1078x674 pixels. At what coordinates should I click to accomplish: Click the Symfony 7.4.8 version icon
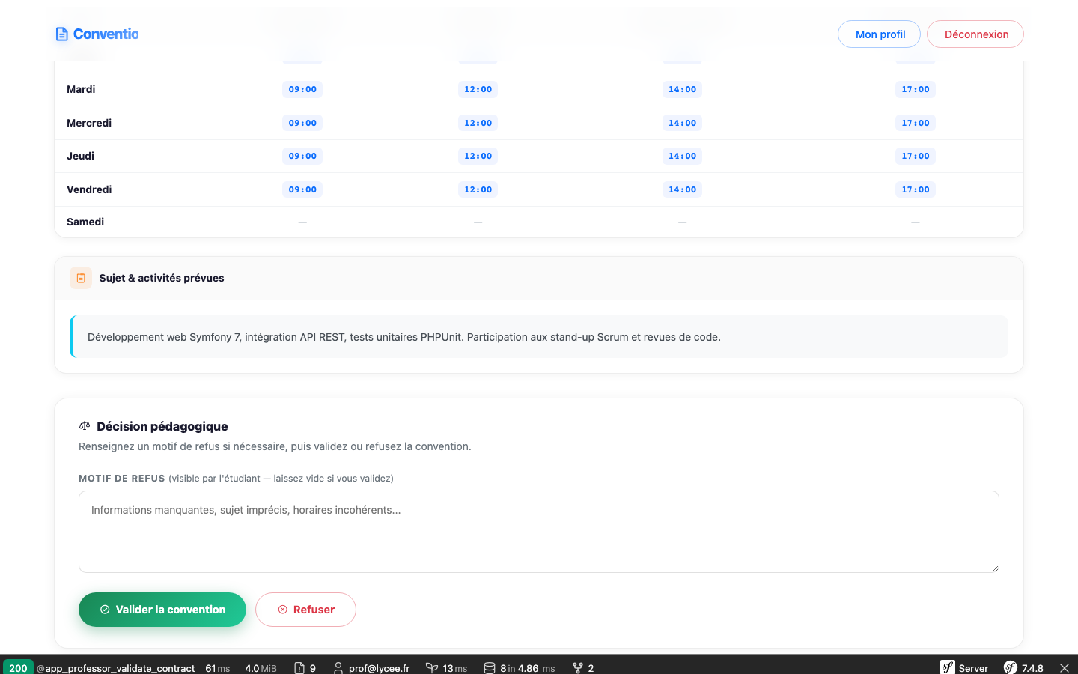coord(1011,667)
